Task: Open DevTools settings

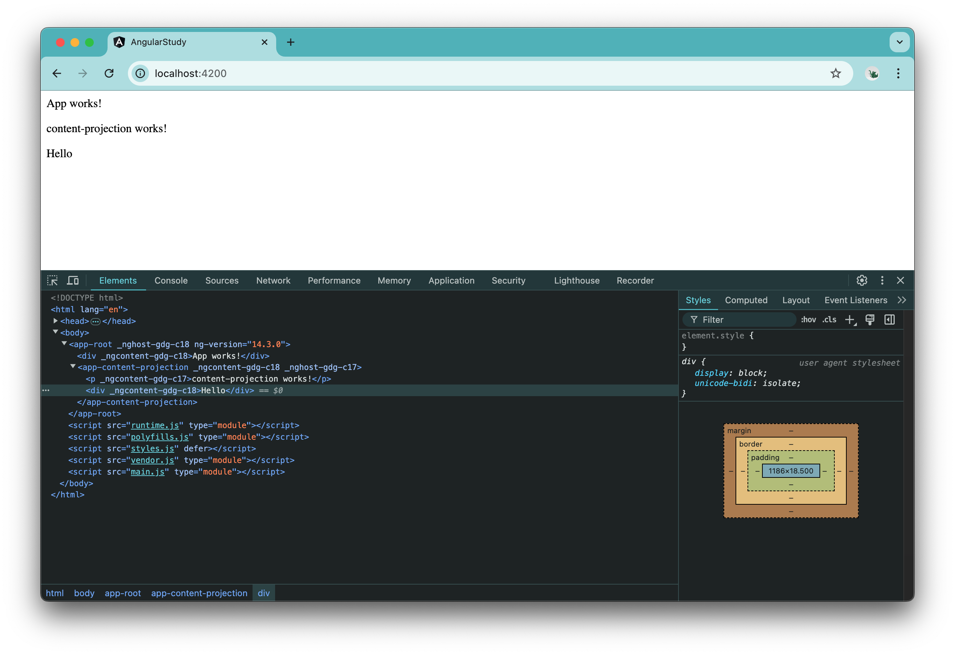Action: point(862,280)
